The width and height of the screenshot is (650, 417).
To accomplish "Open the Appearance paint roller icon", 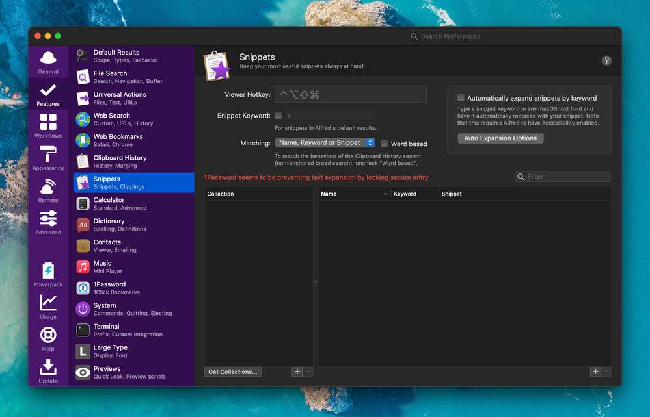I will point(48,155).
